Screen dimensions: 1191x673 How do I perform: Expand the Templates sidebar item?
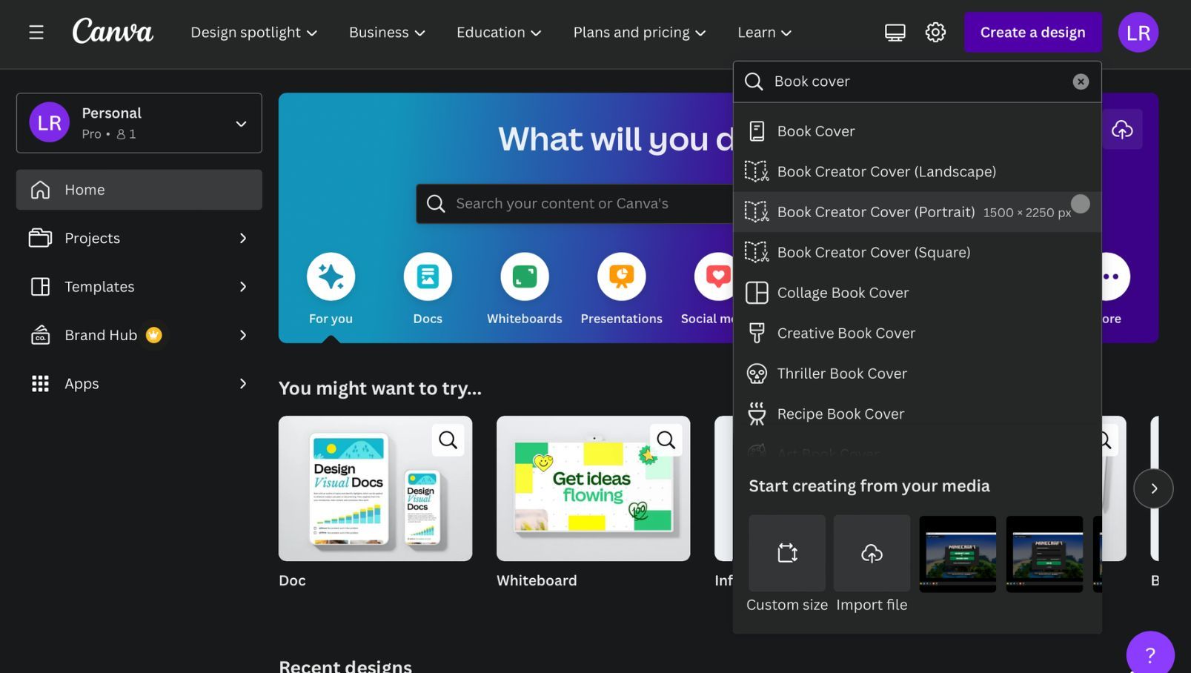99,286
